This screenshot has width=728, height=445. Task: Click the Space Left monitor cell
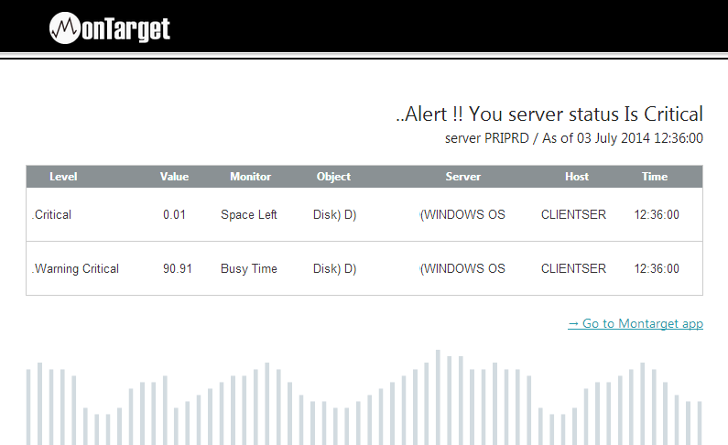click(249, 214)
